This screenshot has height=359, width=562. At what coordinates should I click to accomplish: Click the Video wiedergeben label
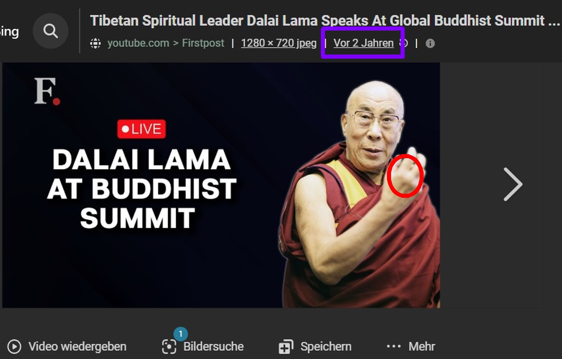[x=77, y=347]
